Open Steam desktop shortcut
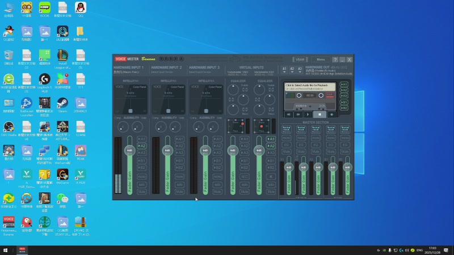 62,105
